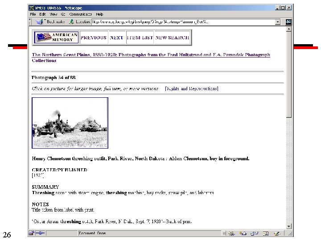Click 'Title taken from label with print.' text
Viewport: 321px width, 241px height.
tap(63, 210)
